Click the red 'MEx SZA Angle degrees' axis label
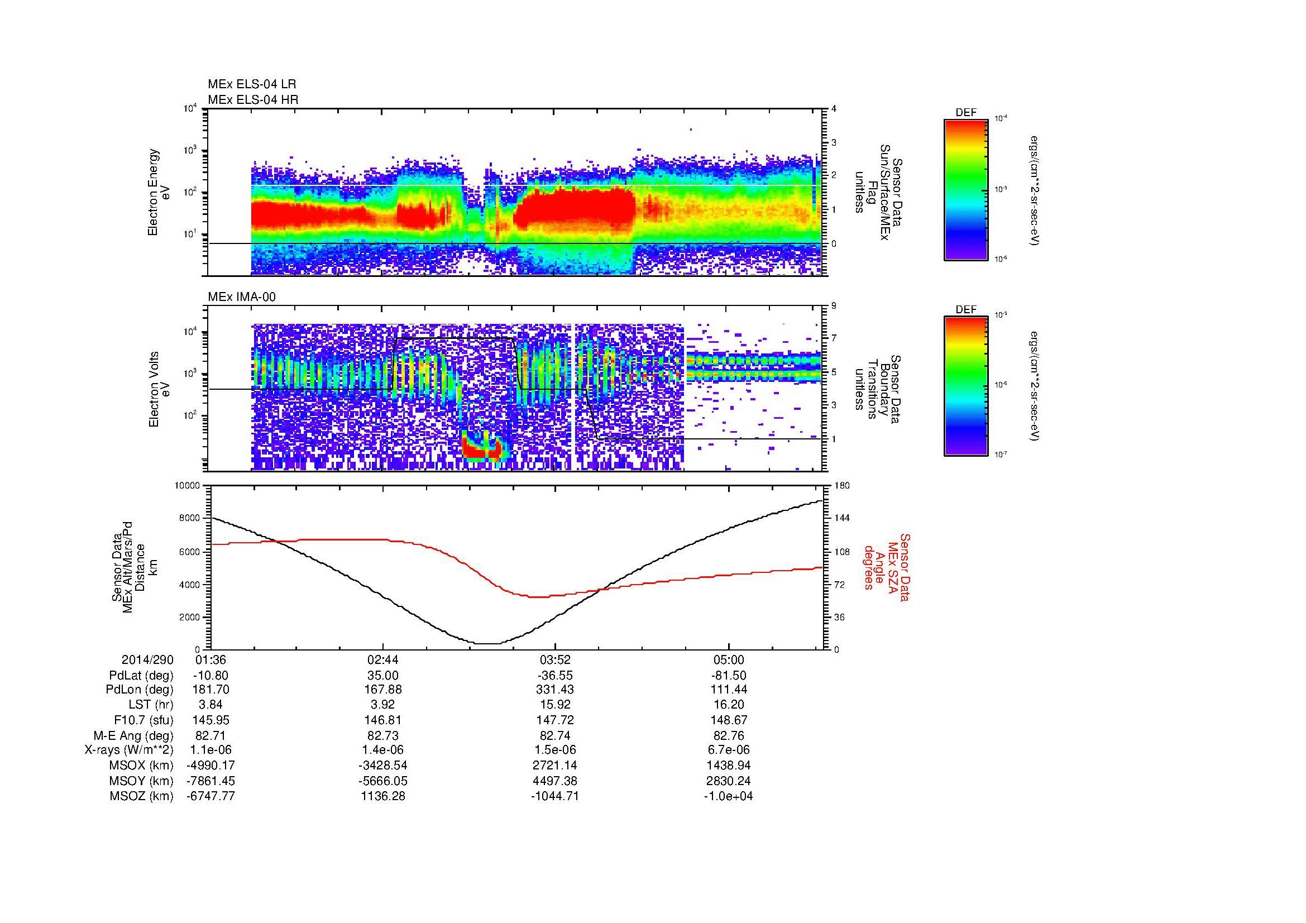This screenshot has width=1306, height=923. pyautogui.click(x=887, y=567)
